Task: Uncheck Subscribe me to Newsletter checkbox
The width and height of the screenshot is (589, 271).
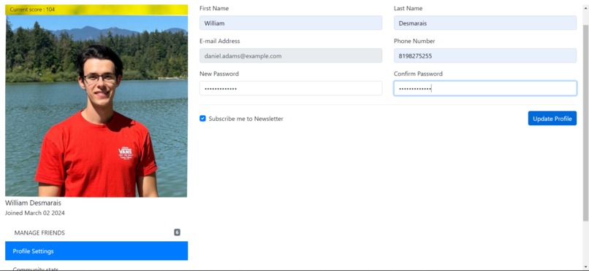Action: pyautogui.click(x=202, y=119)
